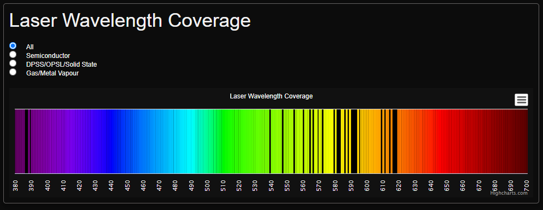Click the 440 axis label

click(x=111, y=186)
